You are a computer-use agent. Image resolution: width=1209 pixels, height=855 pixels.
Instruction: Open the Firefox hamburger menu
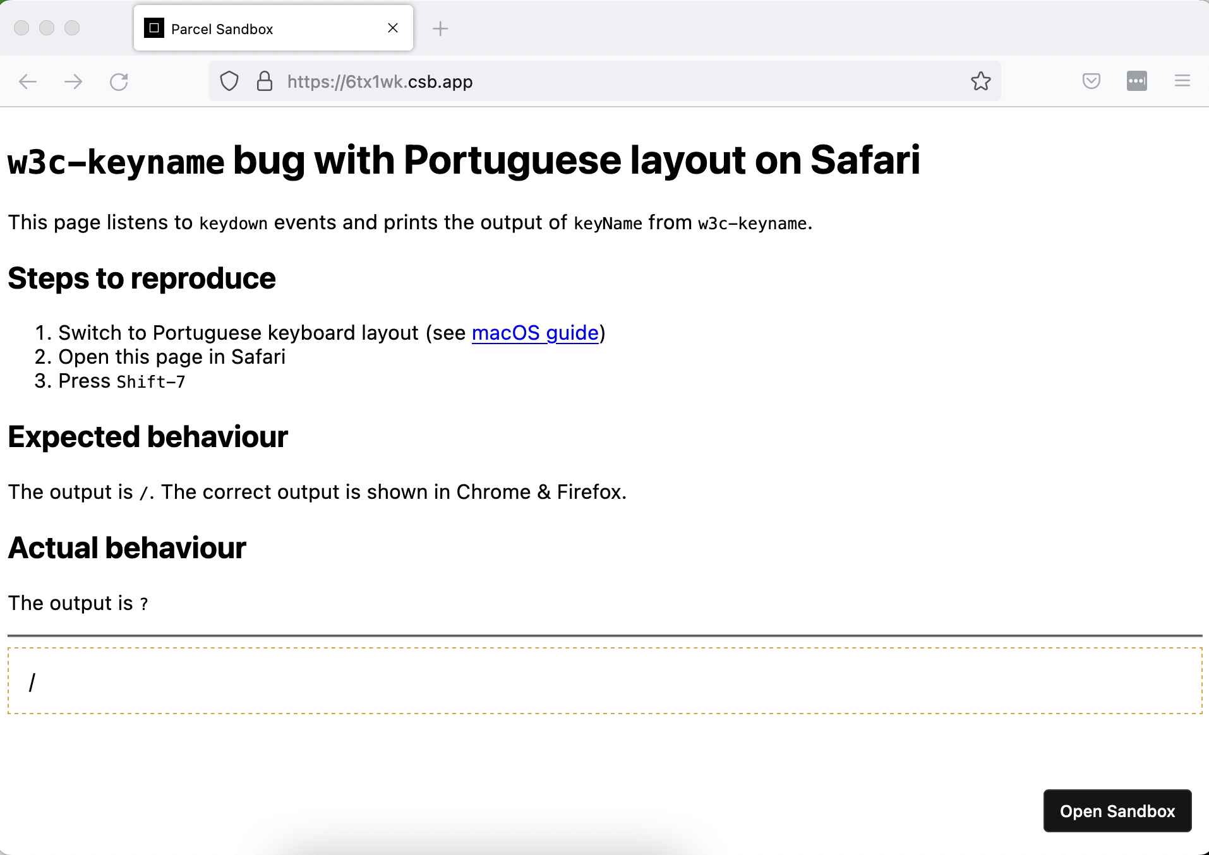(1182, 81)
